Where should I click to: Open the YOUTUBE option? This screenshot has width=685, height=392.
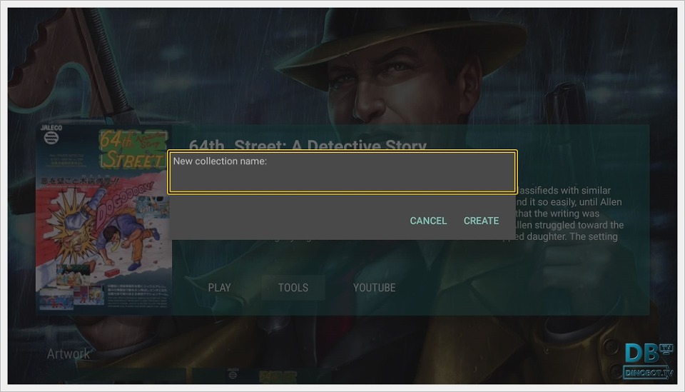coord(375,288)
